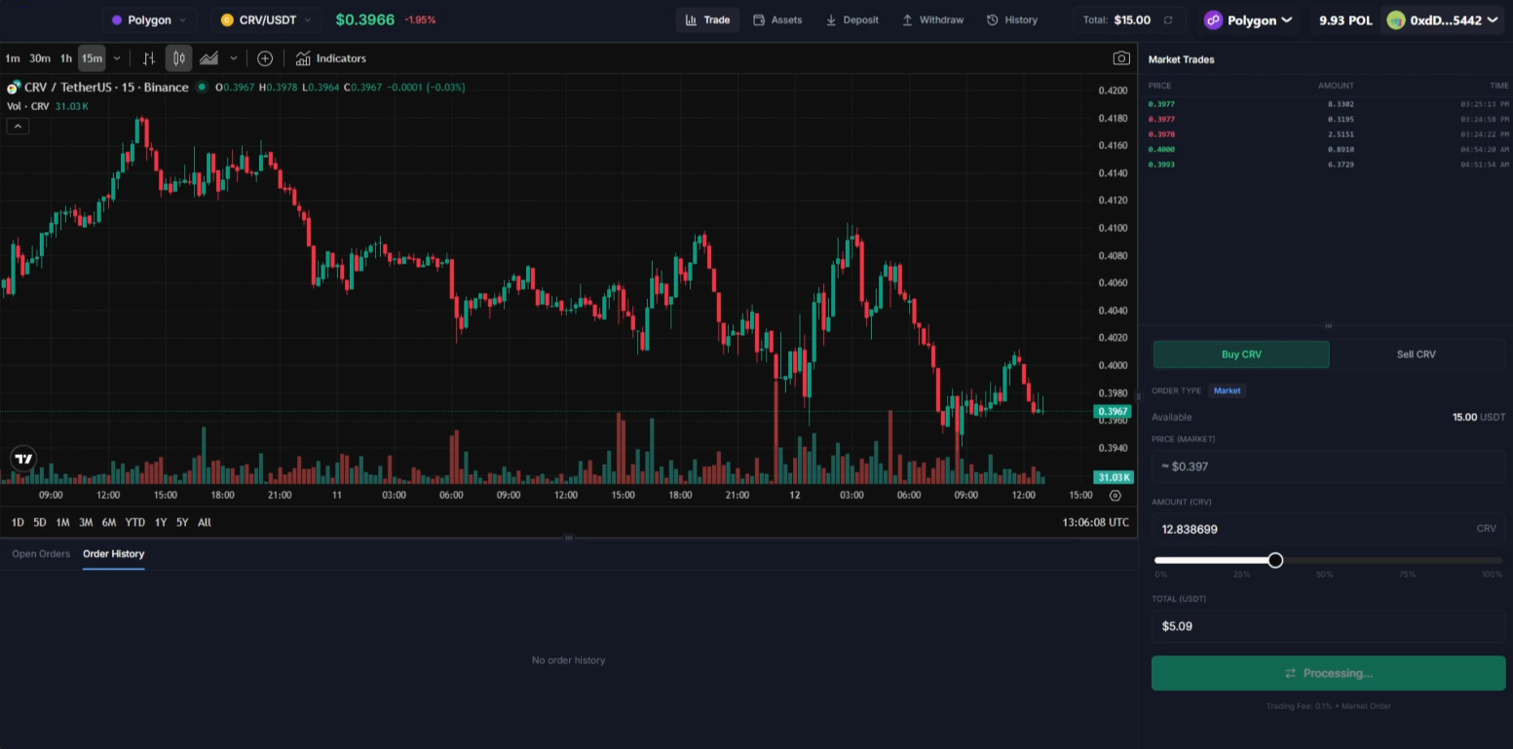Select the area chart style icon
Viewport: 1513px width, 749px height.
point(208,57)
